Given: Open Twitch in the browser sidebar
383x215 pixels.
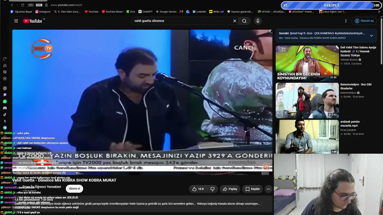Looking at the screenshot, I should pos(5,95).
